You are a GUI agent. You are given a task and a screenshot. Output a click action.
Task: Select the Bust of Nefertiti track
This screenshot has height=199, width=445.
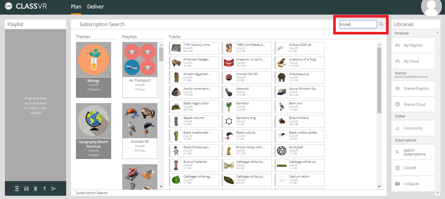(x=194, y=165)
